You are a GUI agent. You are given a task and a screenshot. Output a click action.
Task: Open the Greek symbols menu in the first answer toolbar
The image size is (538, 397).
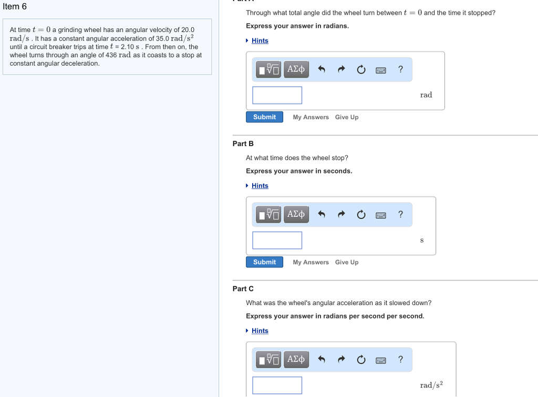click(296, 69)
